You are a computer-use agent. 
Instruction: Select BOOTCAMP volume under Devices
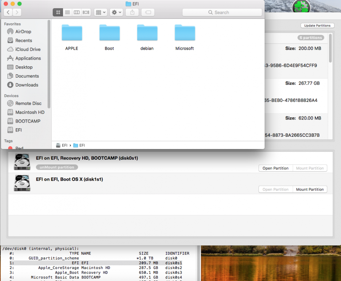(x=28, y=121)
